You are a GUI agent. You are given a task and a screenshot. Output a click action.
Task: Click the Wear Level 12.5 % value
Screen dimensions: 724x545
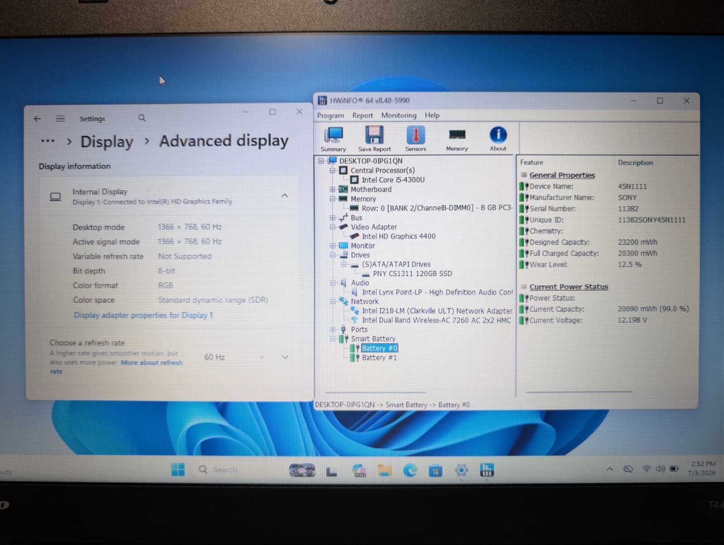629,264
